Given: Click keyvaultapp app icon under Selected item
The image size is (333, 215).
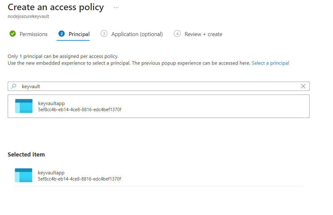Looking at the screenshot, I should 23,175.
